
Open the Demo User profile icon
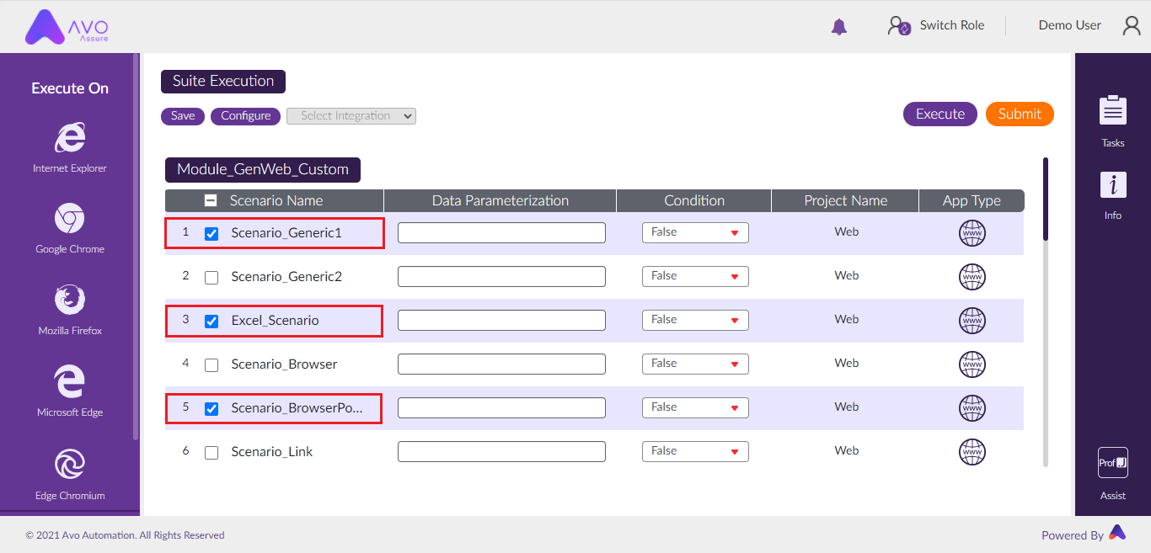point(1132,25)
